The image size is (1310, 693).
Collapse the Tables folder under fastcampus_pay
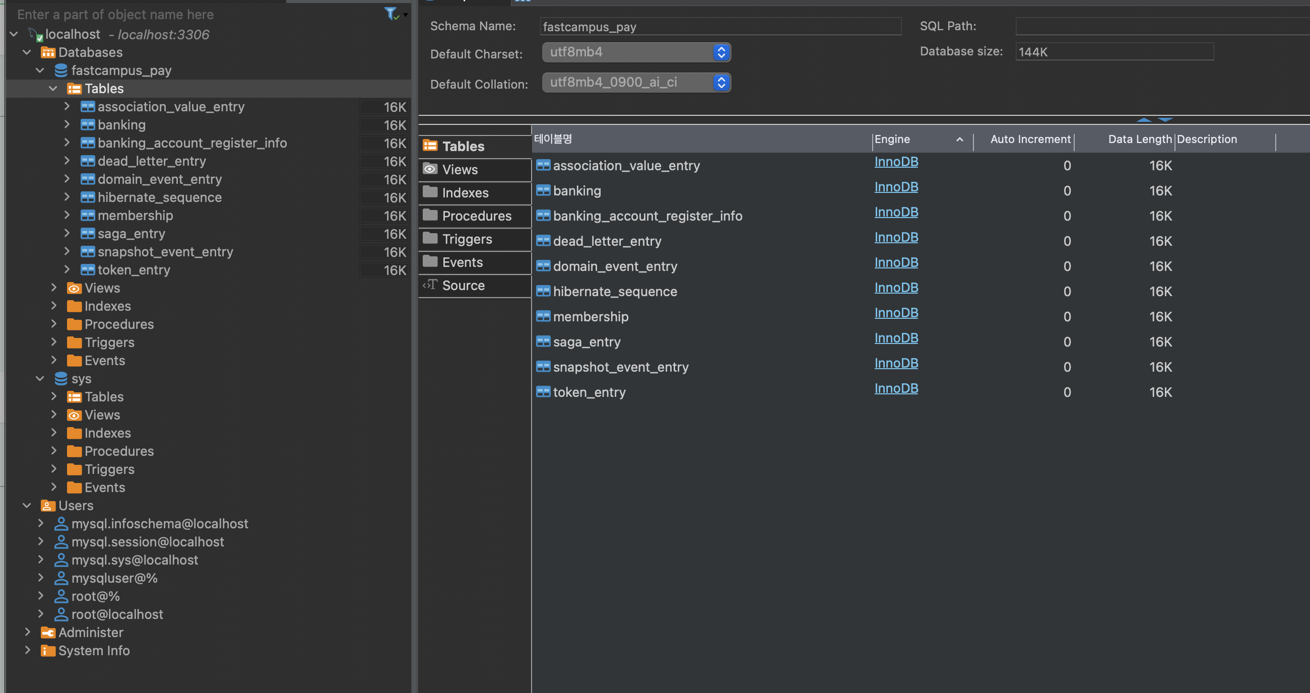coord(53,89)
